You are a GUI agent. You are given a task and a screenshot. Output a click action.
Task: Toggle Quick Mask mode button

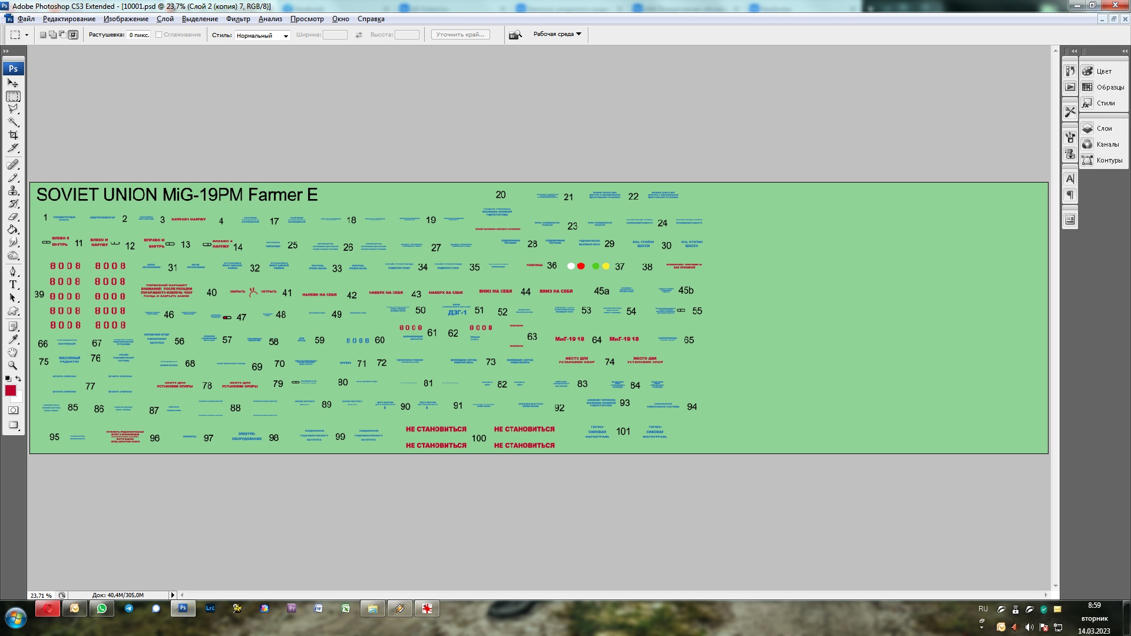pos(13,410)
